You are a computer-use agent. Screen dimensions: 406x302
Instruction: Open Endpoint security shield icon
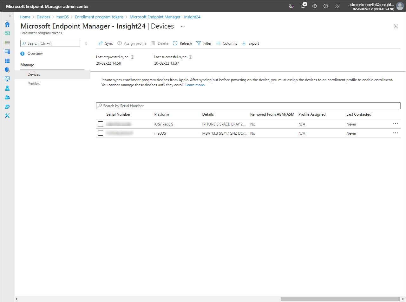pyautogui.click(x=7, y=70)
